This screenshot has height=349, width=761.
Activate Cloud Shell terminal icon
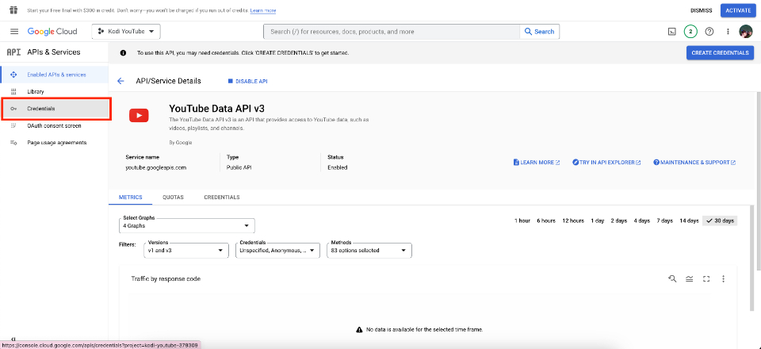pos(671,32)
